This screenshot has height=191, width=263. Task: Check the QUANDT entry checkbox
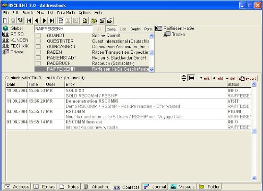coord(38,36)
